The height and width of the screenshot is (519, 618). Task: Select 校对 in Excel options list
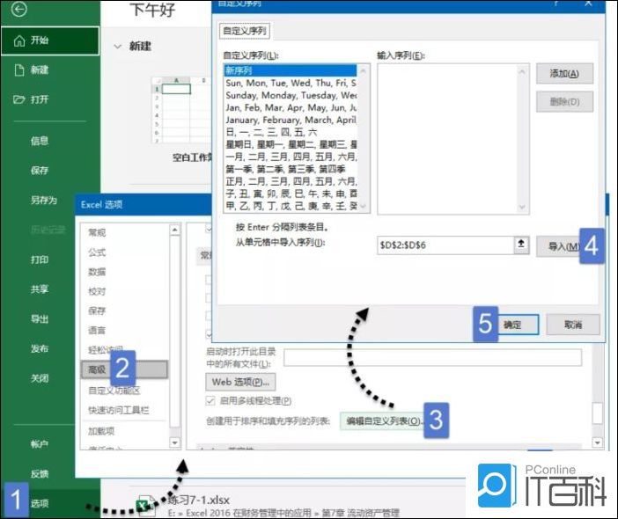(x=97, y=291)
